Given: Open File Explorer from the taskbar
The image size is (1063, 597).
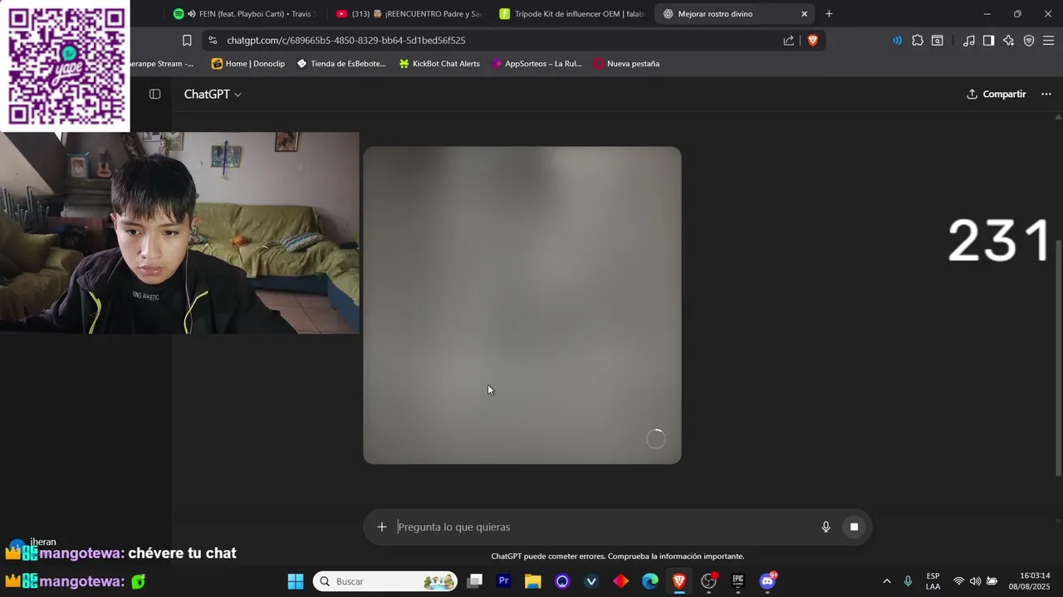Looking at the screenshot, I should pyautogui.click(x=533, y=581).
